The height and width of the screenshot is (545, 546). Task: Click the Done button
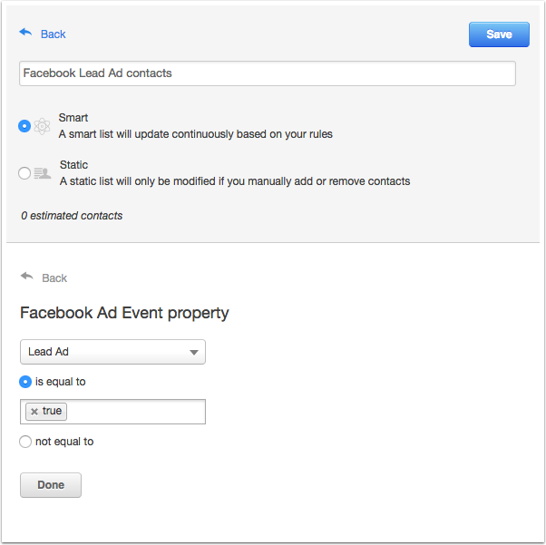(51, 485)
